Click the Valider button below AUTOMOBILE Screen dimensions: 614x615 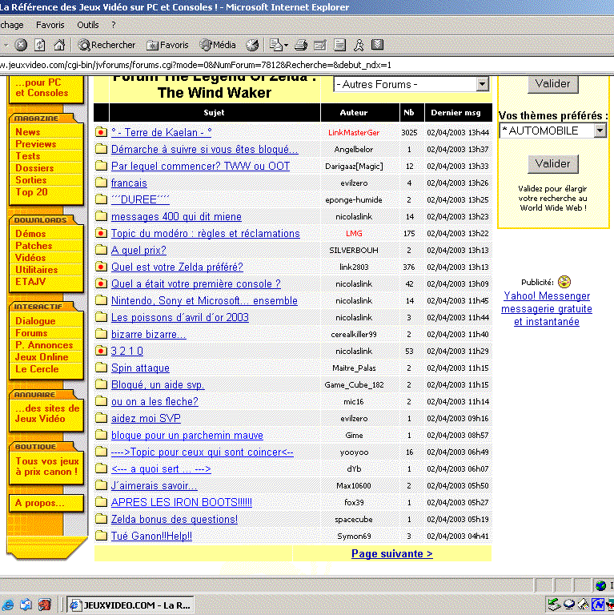[553, 163]
